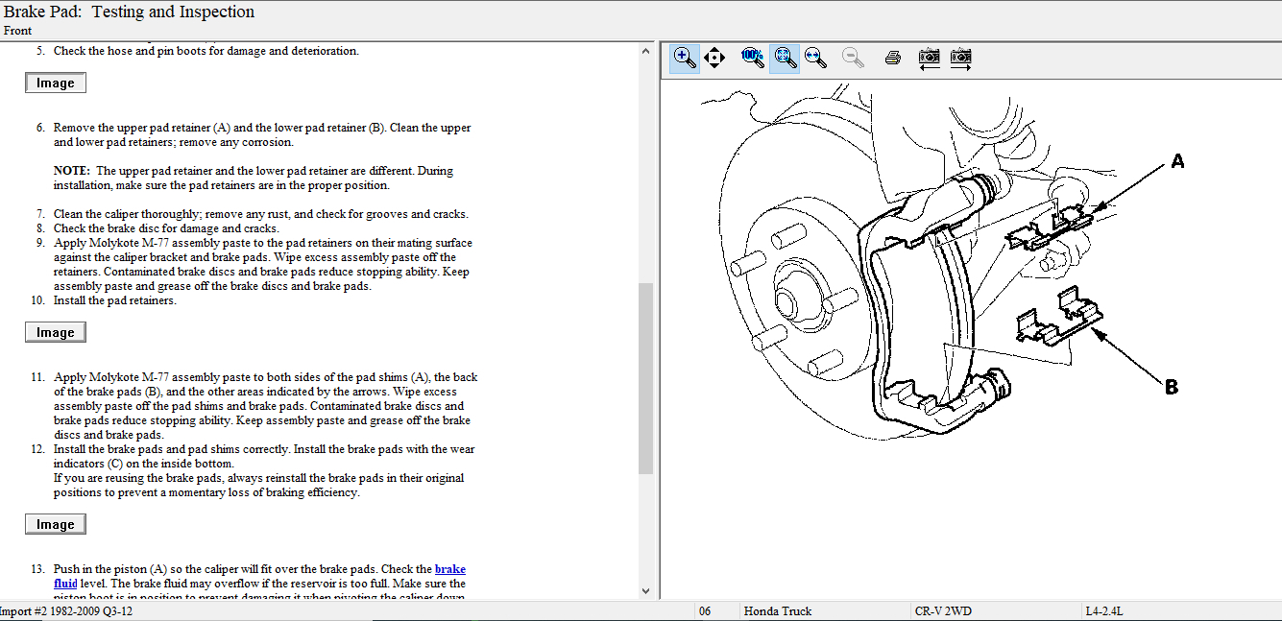Open the Image button under step 12
1282x621 pixels.
(x=56, y=524)
